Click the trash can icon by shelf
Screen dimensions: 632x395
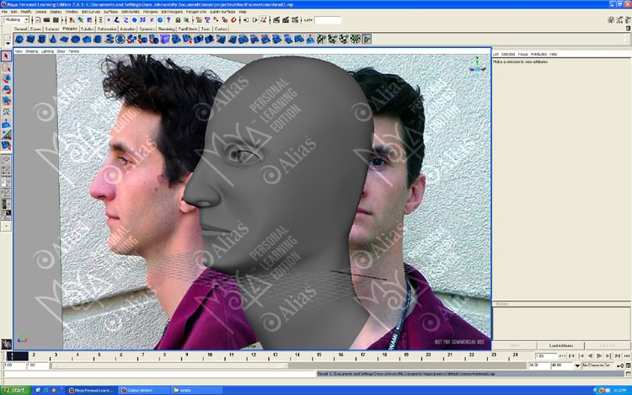pyautogui.click(x=628, y=29)
